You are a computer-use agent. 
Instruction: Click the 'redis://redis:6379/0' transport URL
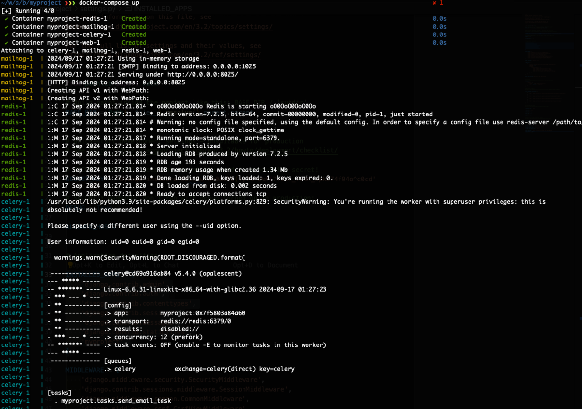195,321
